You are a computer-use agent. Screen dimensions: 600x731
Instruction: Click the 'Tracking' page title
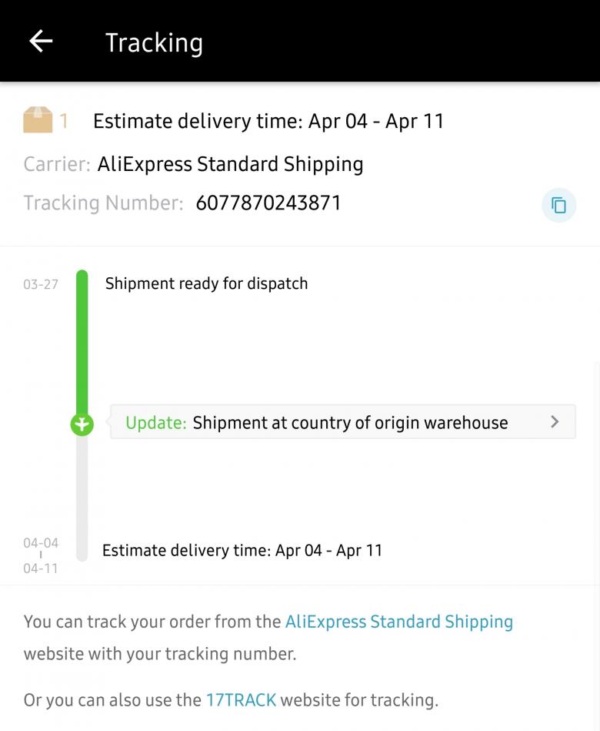pyautogui.click(x=154, y=43)
